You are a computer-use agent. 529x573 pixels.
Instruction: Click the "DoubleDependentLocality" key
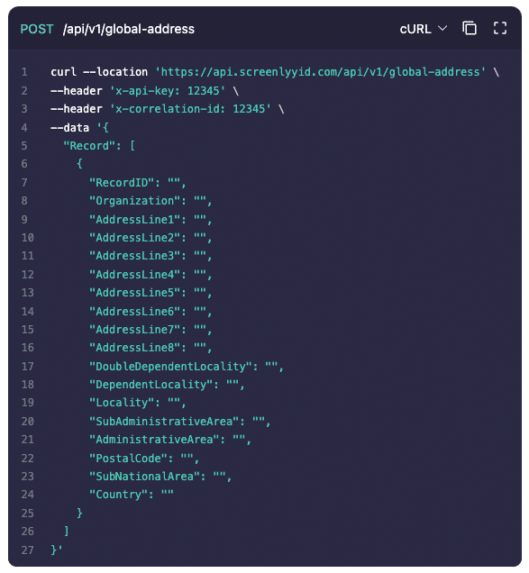(170, 366)
